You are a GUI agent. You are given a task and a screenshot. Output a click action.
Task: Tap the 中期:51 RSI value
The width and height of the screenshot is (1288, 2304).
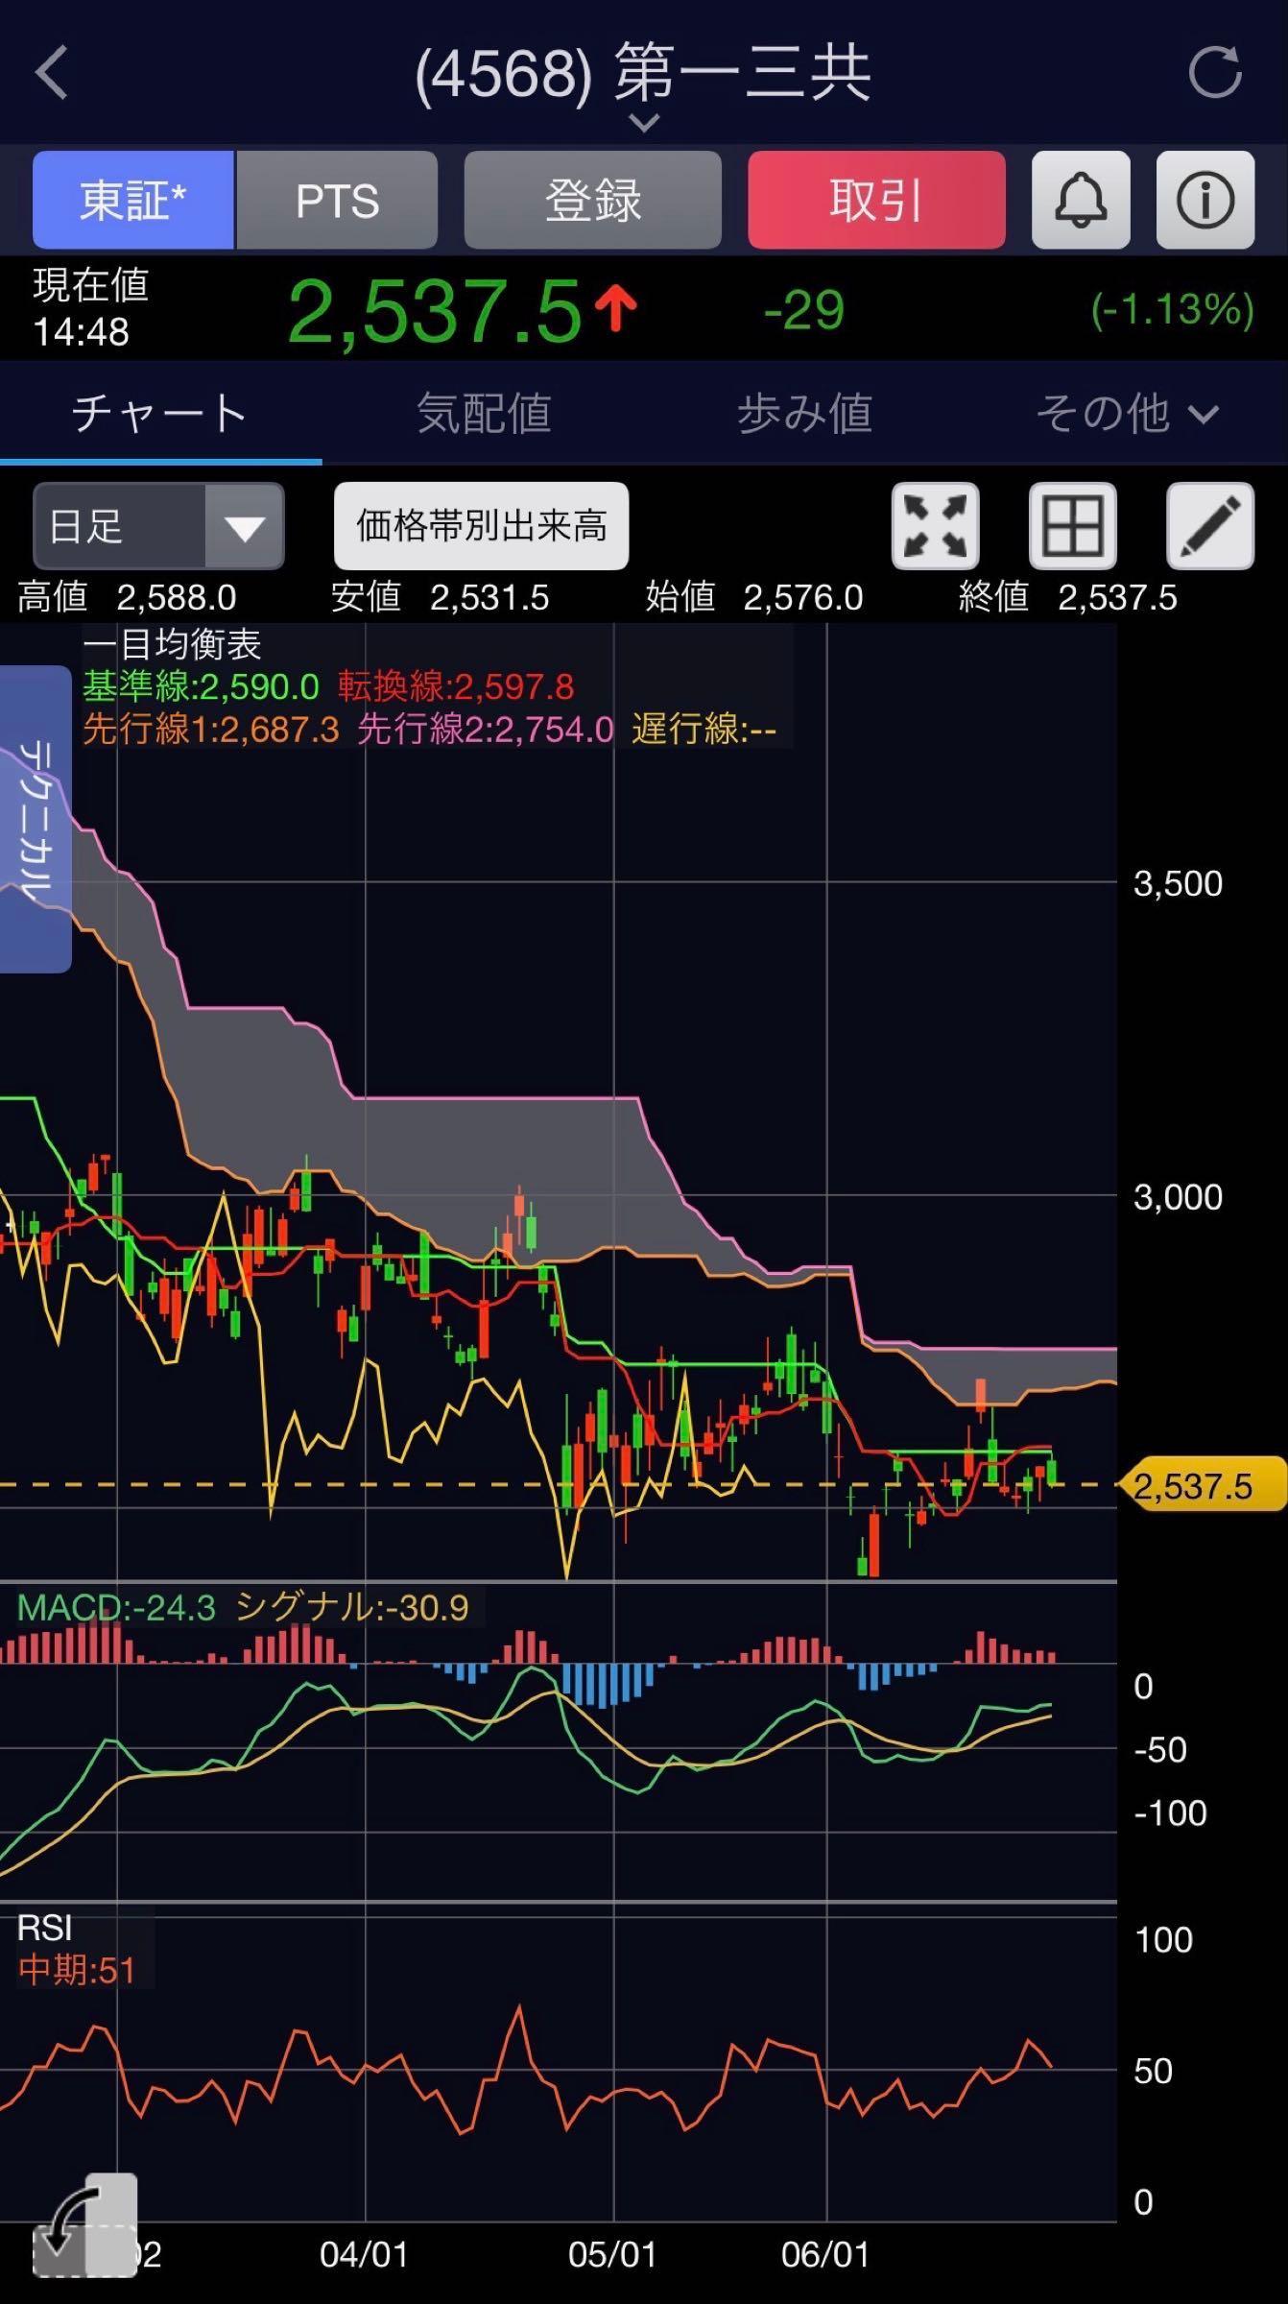(77, 1971)
